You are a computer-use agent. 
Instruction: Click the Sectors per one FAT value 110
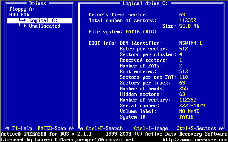click(x=183, y=77)
